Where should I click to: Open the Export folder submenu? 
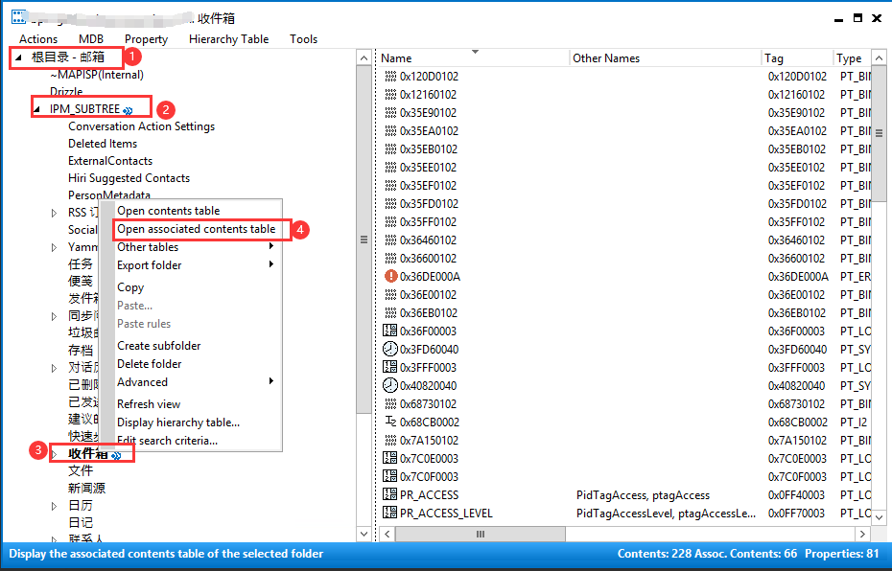[x=197, y=265]
